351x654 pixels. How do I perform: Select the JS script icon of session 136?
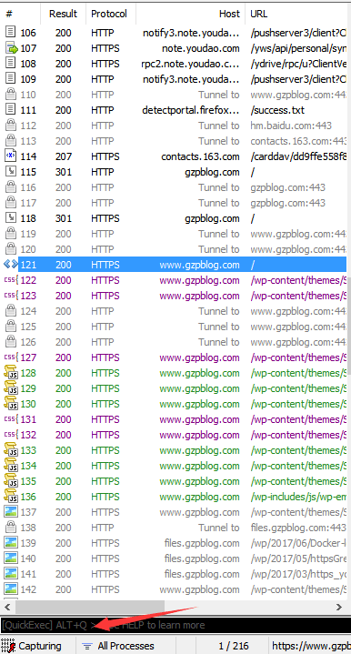10,496
